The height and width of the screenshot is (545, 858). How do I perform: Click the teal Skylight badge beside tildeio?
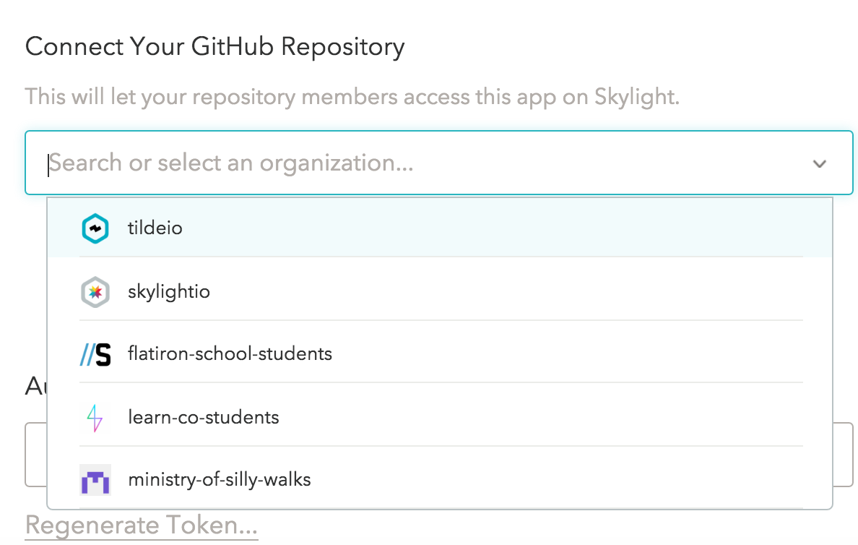click(95, 227)
